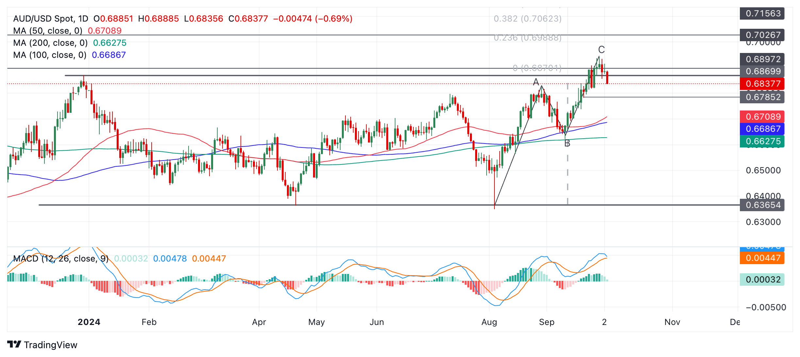Click the MACD (12, 26, close, 9) legend
Image resolution: width=800 pixels, height=357 pixels.
coord(61,259)
